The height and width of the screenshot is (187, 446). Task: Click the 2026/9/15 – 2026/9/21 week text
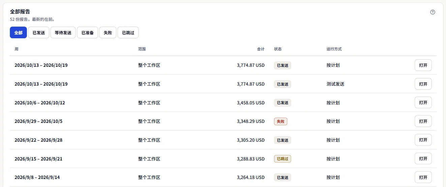tap(38, 159)
